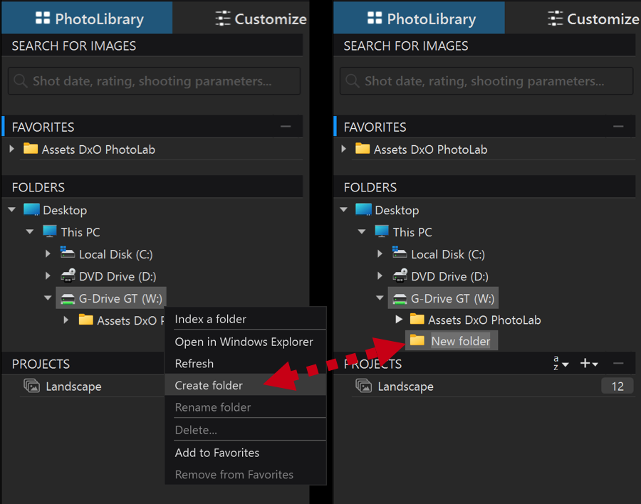Focus the image search field in the left screenshot
641x504 pixels.
(x=154, y=81)
